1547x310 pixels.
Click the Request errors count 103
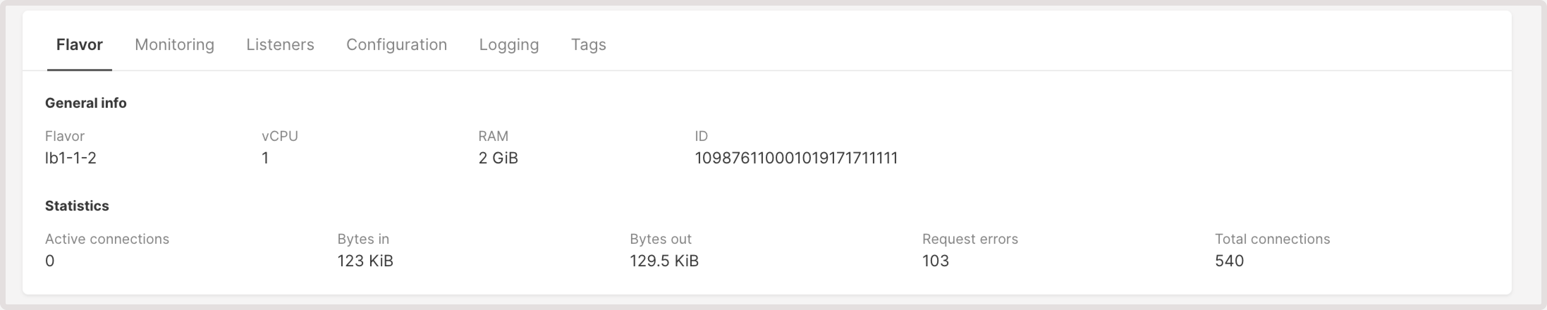pyautogui.click(x=935, y=261)
